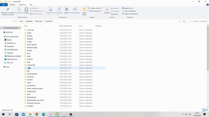Switch to large icons view toggle
The image size is (209, 117).
[207, 110]
